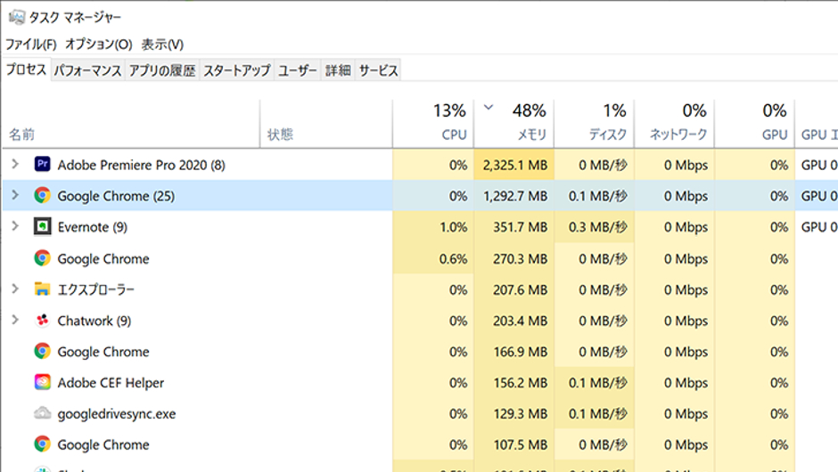This screenshot has width=838, height=472.
Task: Open the オプション(O) menu
Action: coord(98,45)
